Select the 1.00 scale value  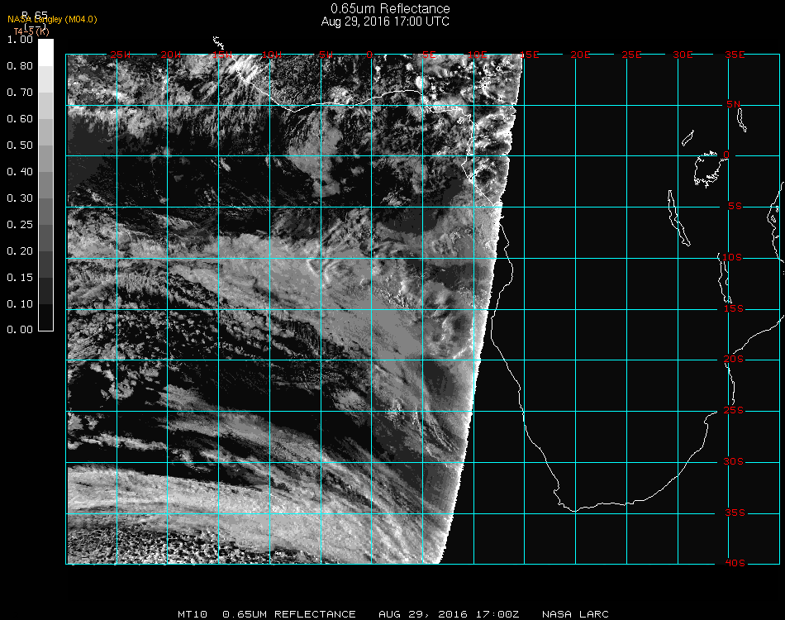[x=20, y=39]
